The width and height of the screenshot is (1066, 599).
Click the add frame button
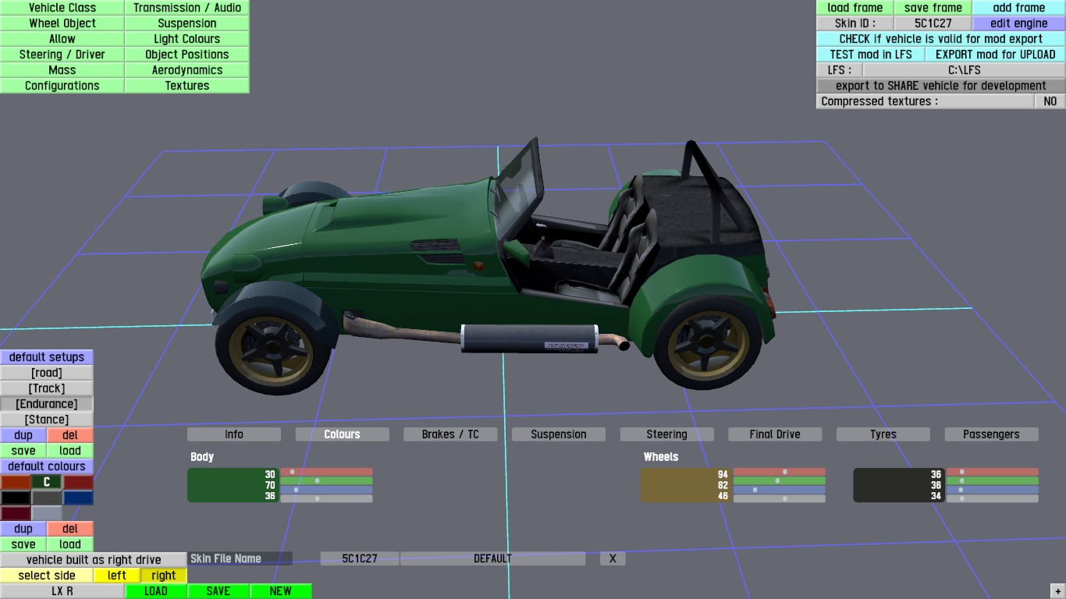1019,8
